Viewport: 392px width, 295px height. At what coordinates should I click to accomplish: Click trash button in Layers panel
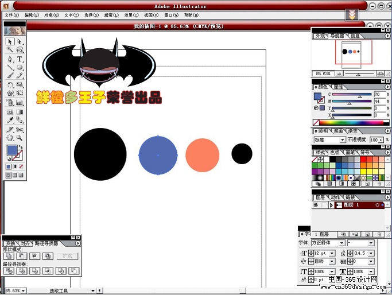[x=379, y=234]
